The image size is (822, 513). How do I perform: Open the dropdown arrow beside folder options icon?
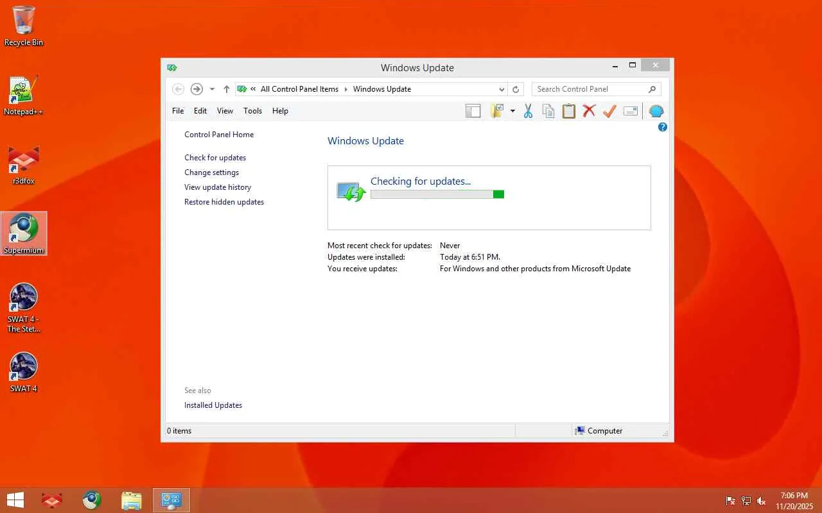pyautogui.click(x=512, y=111)
